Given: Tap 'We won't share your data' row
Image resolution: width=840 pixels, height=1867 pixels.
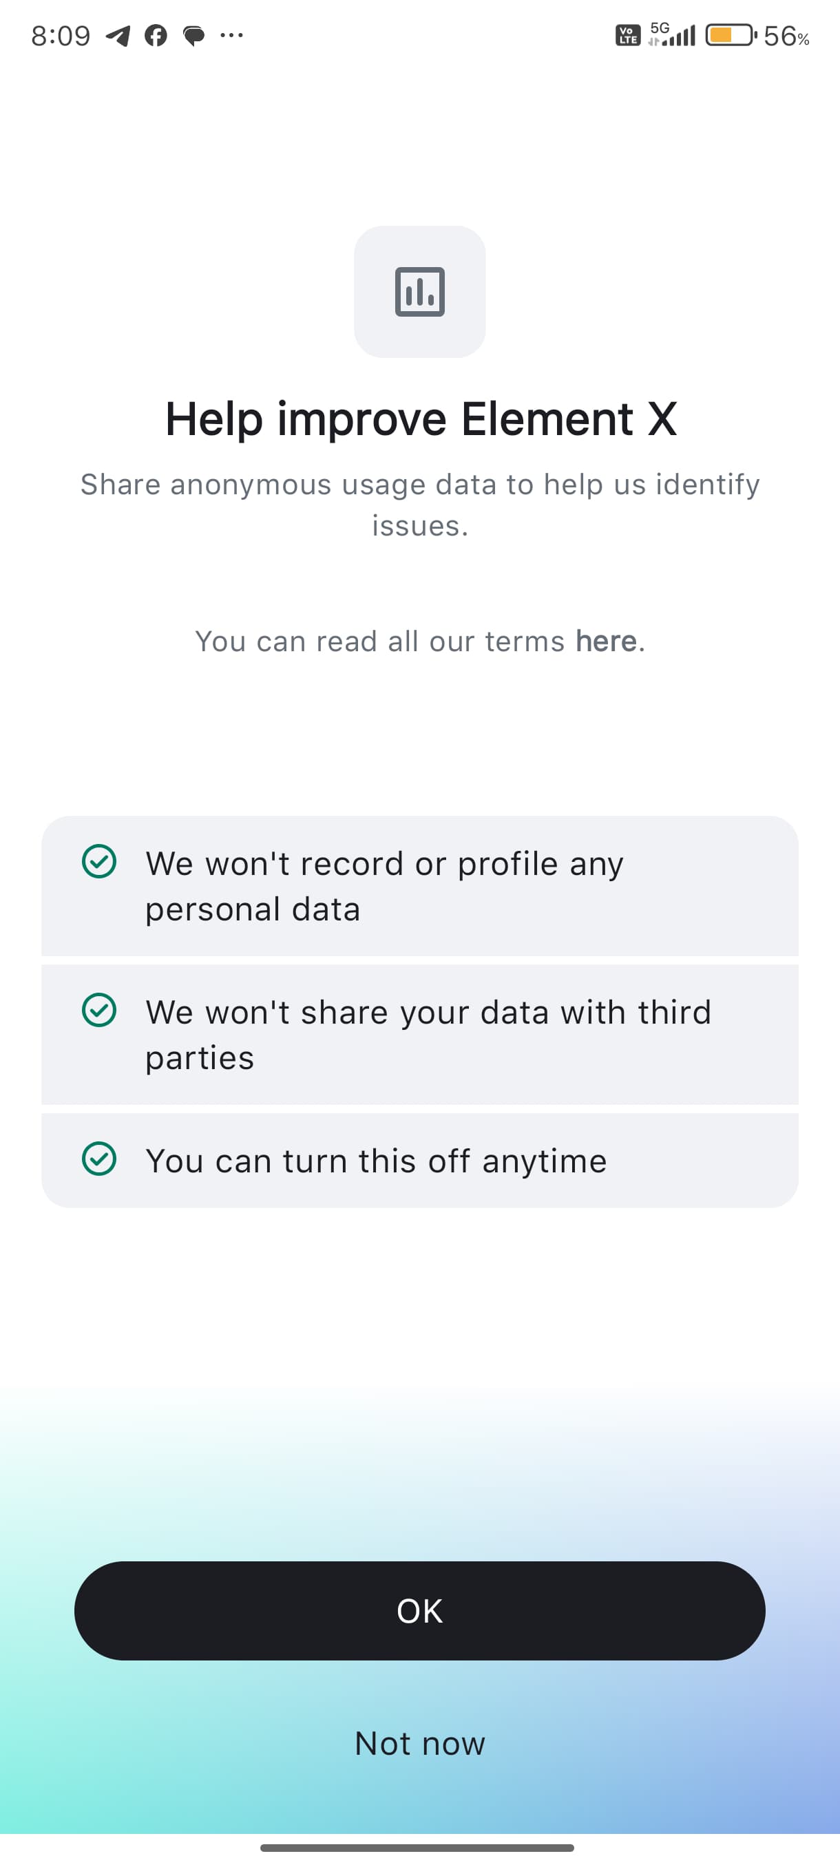Looking at the screenshot, I should [x=421, y=1034].
